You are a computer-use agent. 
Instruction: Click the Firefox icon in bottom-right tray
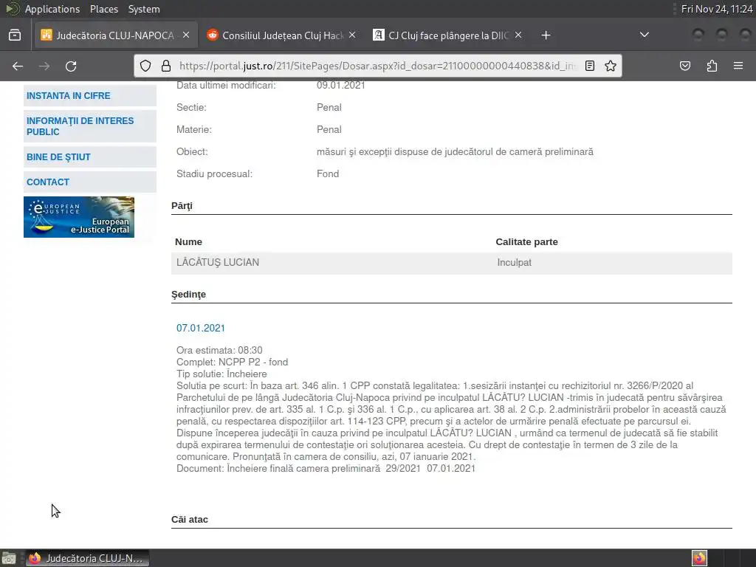point(699,558)
